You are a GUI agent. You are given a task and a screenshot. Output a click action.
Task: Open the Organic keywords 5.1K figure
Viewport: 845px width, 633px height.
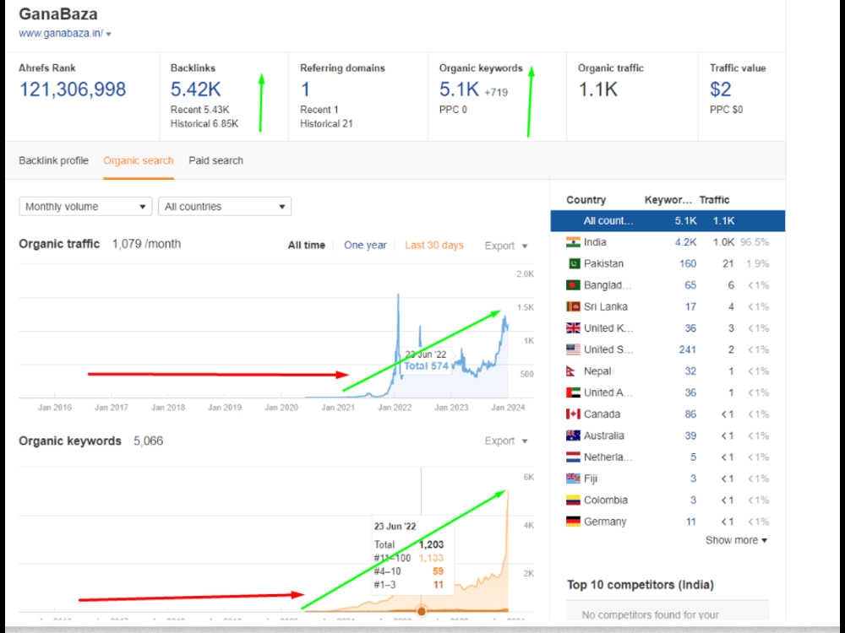[459, 89]
